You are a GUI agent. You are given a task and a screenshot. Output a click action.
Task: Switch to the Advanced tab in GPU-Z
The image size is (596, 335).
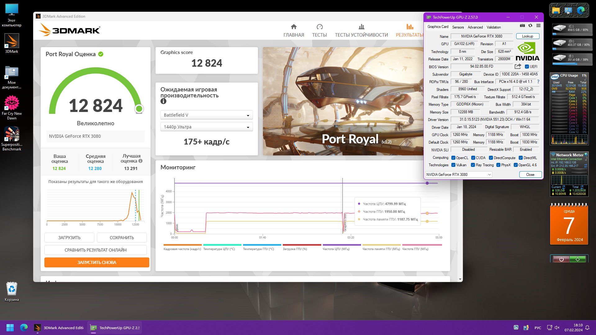tap(475, 27)
